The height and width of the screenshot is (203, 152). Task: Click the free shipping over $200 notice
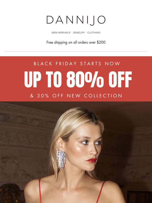coord(76,42)
